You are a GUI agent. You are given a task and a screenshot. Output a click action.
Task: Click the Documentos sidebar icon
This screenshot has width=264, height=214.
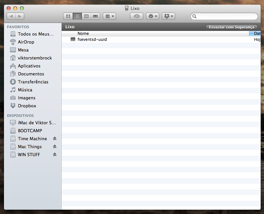[13, 74]
